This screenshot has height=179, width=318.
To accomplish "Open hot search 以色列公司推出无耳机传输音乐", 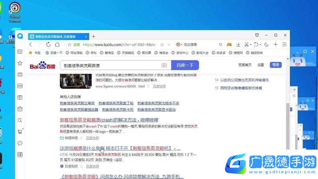I will [245, 80].
